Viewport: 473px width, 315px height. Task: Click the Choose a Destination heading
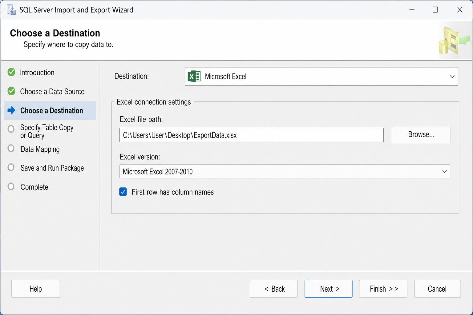[55, 33]
